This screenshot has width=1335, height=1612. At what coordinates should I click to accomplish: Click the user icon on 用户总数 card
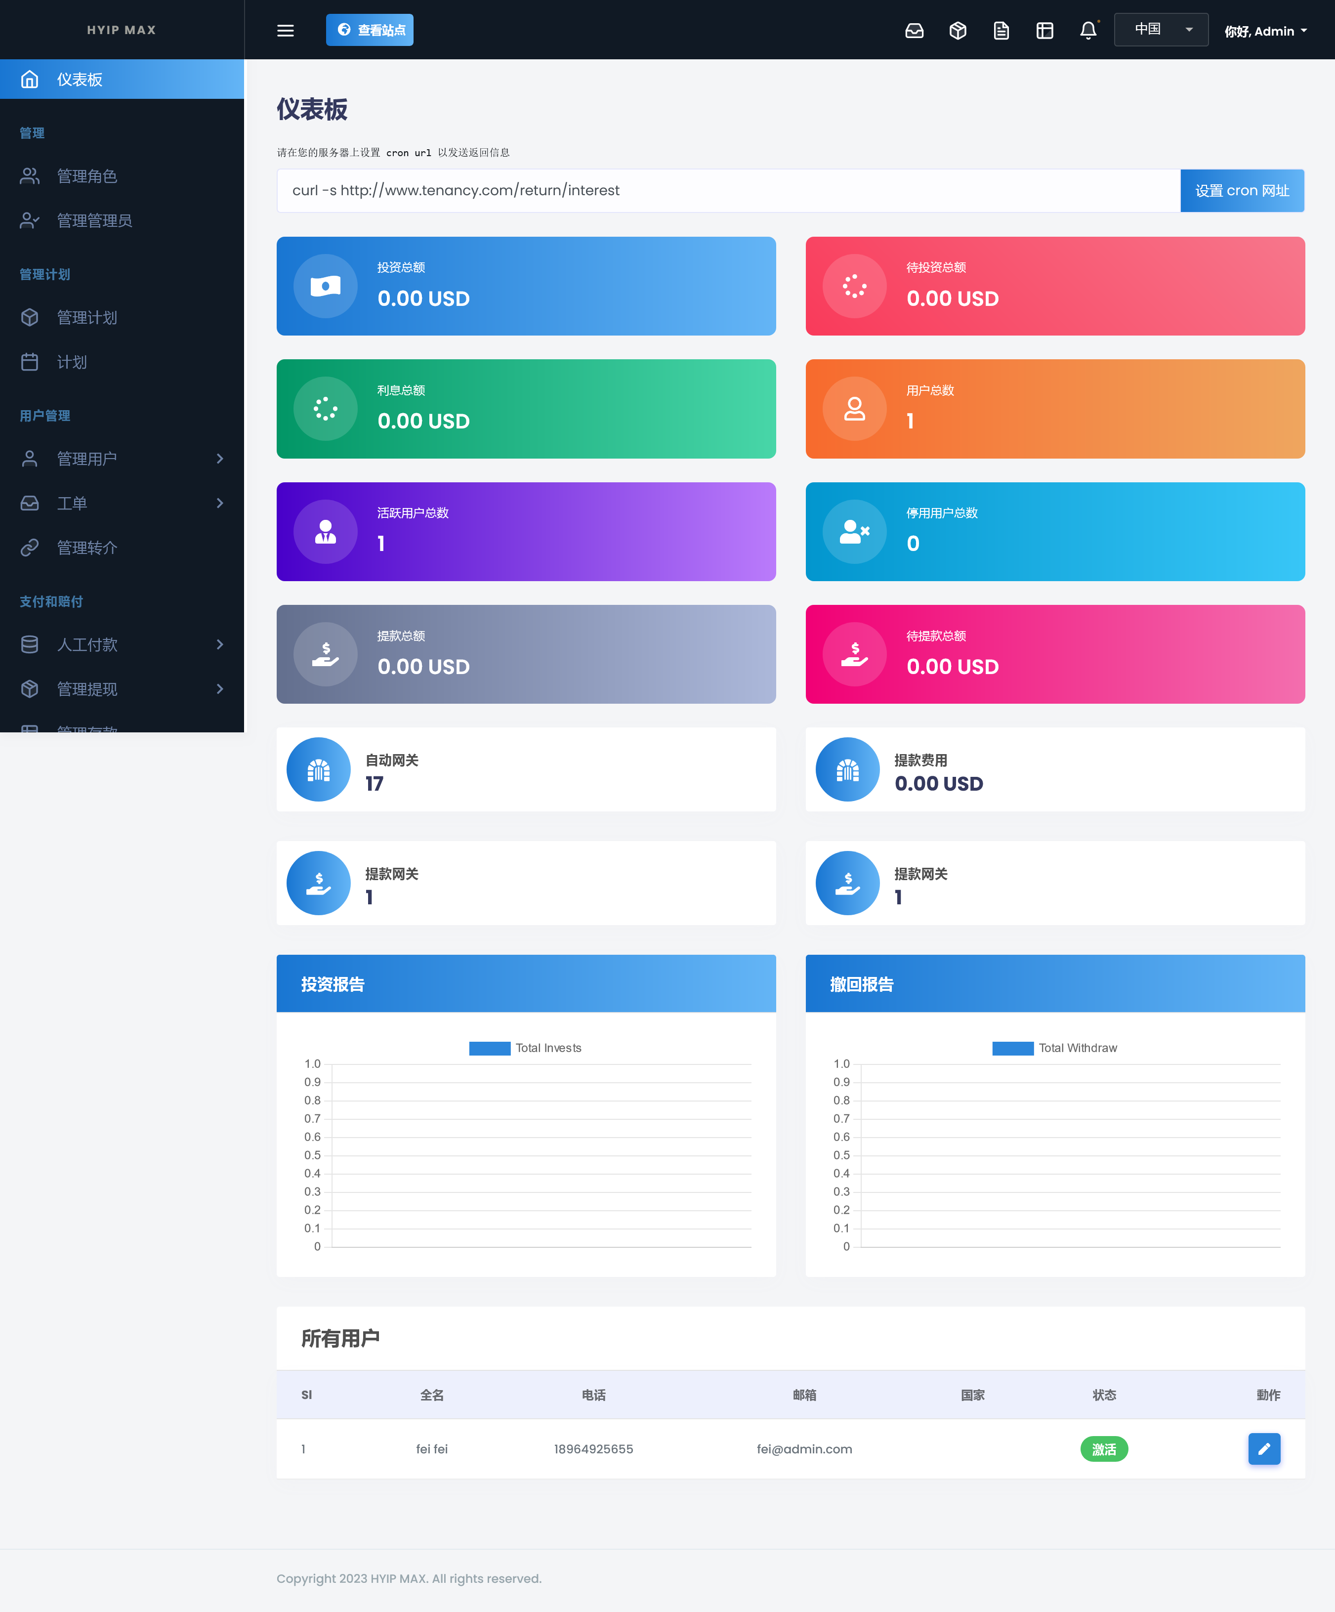pyautogui.click(x=854, y=408)
